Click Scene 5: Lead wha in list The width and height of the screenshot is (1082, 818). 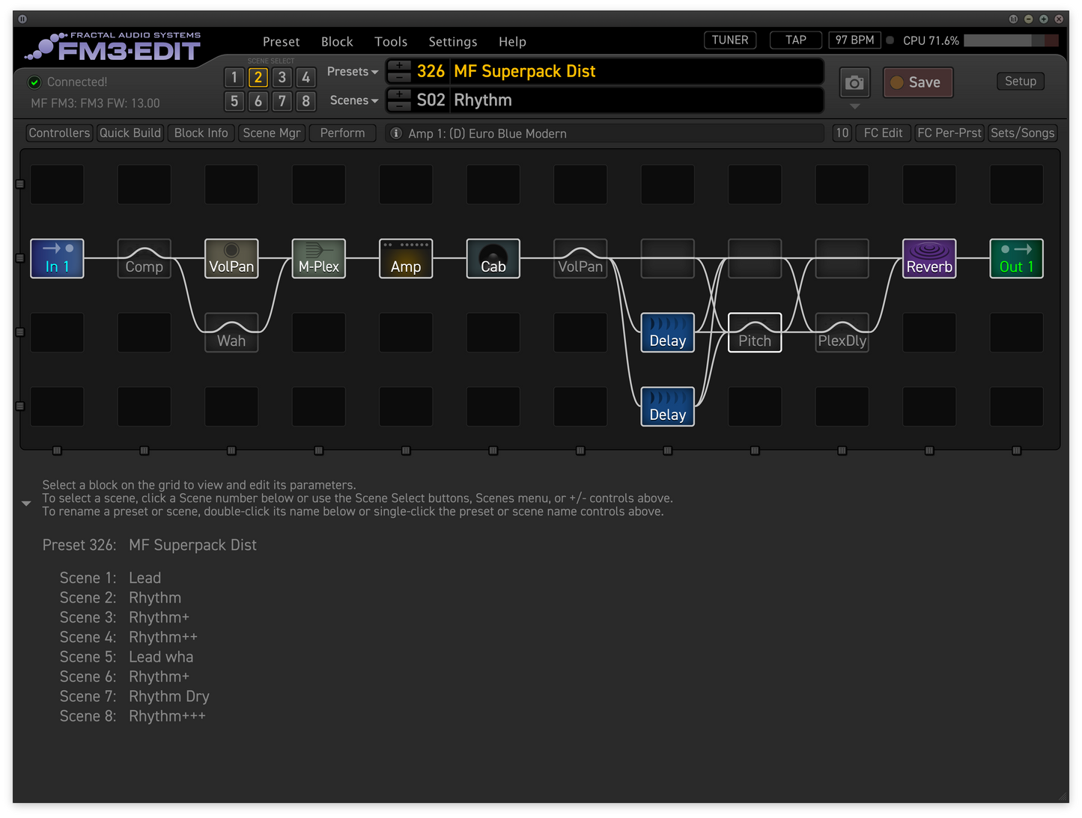click(127, 657)
